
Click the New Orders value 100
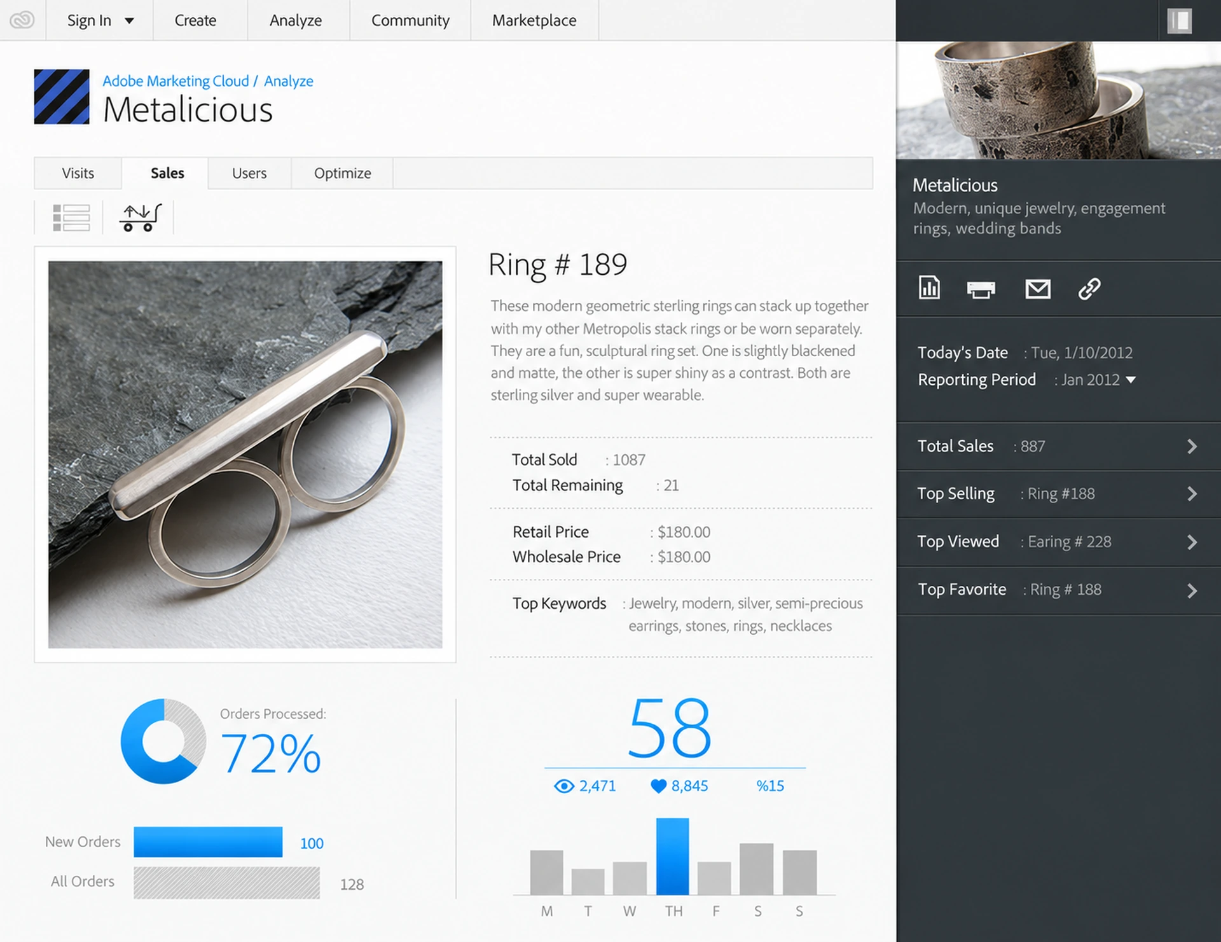pos(312,843)
